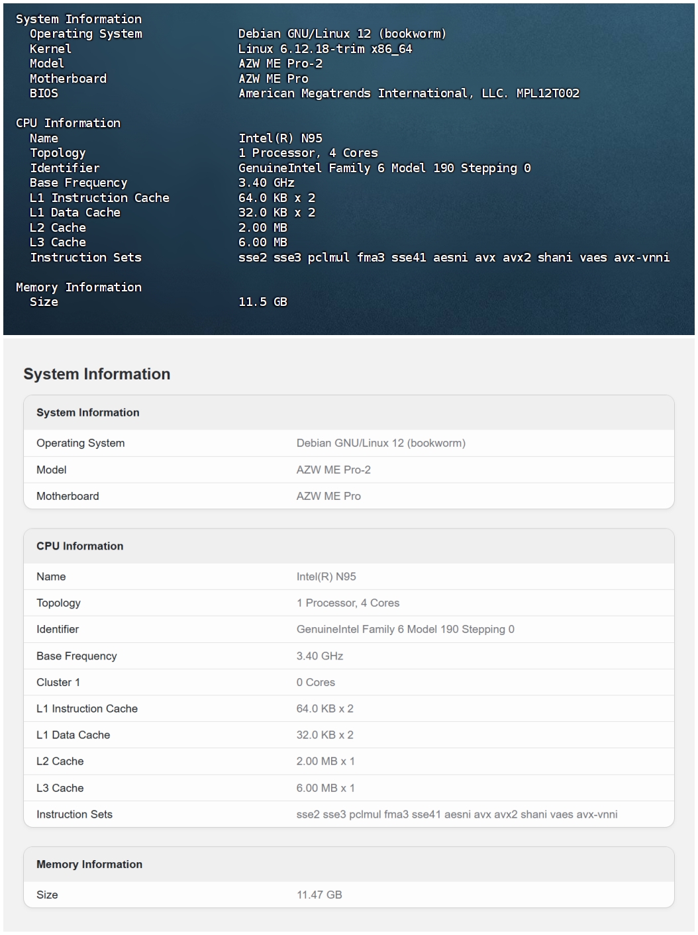Click the table's Topology row label

click(x=58, y=603)
